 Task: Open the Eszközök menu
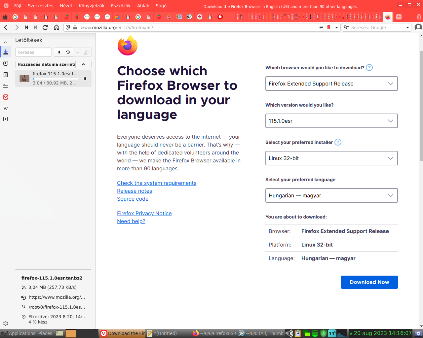[x=121, y=6]
